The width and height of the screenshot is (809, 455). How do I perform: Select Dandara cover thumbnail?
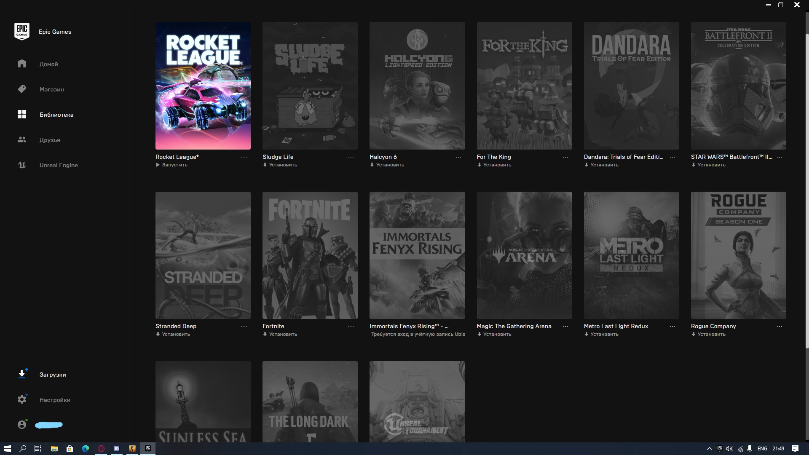[x=632, y=86]
